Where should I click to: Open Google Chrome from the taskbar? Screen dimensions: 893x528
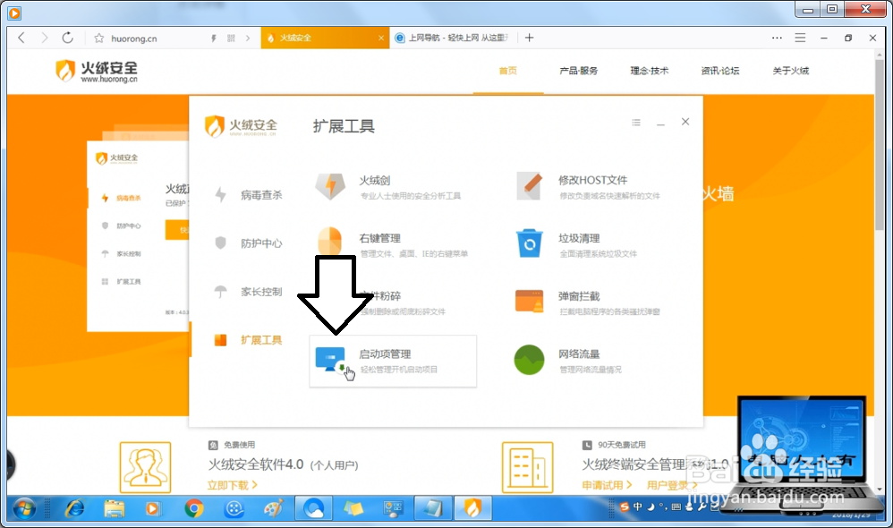(x=193, y=507)
